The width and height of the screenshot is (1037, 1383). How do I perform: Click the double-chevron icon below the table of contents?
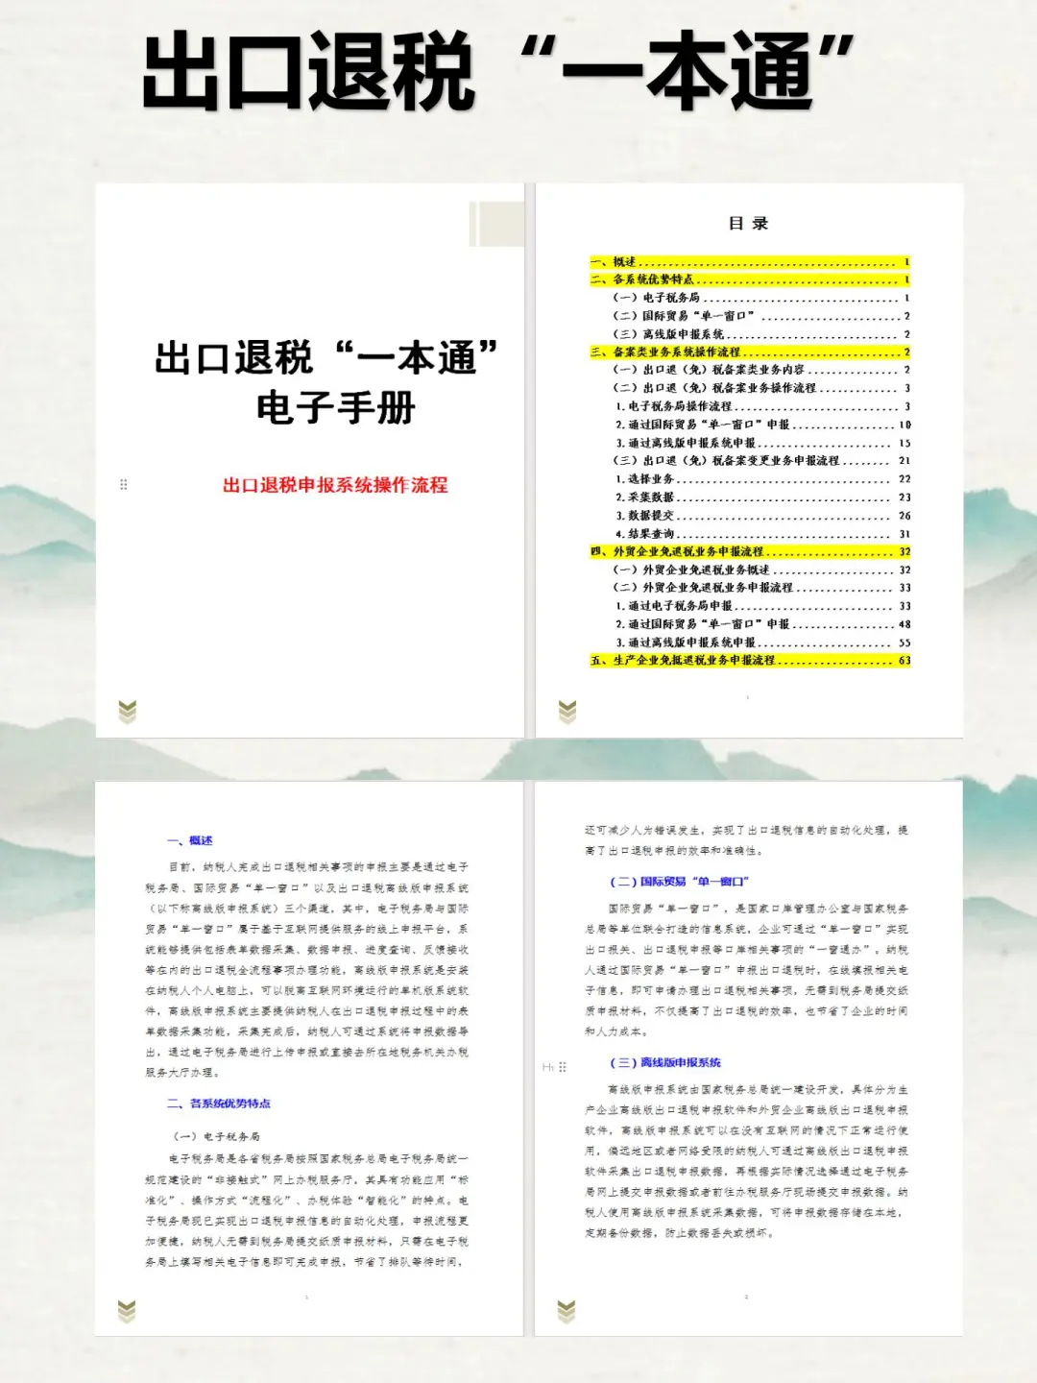pyautogui.click(x=567, y=711)
